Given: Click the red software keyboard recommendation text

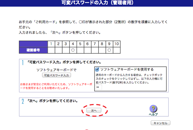Looking at the screenshot, I should 56,86.
